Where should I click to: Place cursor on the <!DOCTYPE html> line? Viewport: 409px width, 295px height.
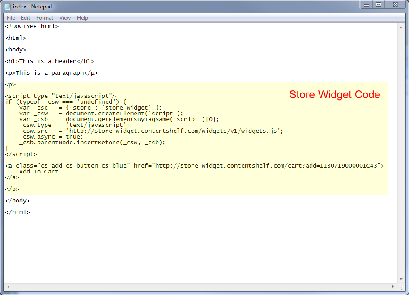(x=32, y=26)
